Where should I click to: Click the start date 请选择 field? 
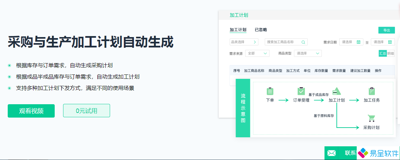351,42
